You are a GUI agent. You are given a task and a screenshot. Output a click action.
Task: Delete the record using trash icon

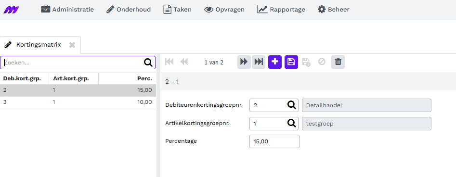tap(338, 62)
